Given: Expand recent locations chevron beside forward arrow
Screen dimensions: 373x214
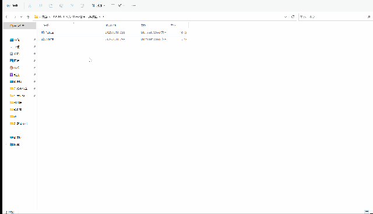Looking at the screenshot, I should point(21,17).
